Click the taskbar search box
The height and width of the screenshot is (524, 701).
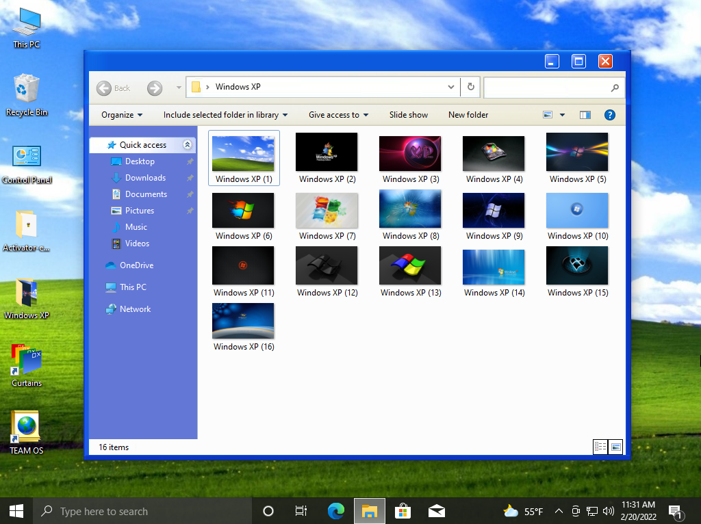coord(142,510)
